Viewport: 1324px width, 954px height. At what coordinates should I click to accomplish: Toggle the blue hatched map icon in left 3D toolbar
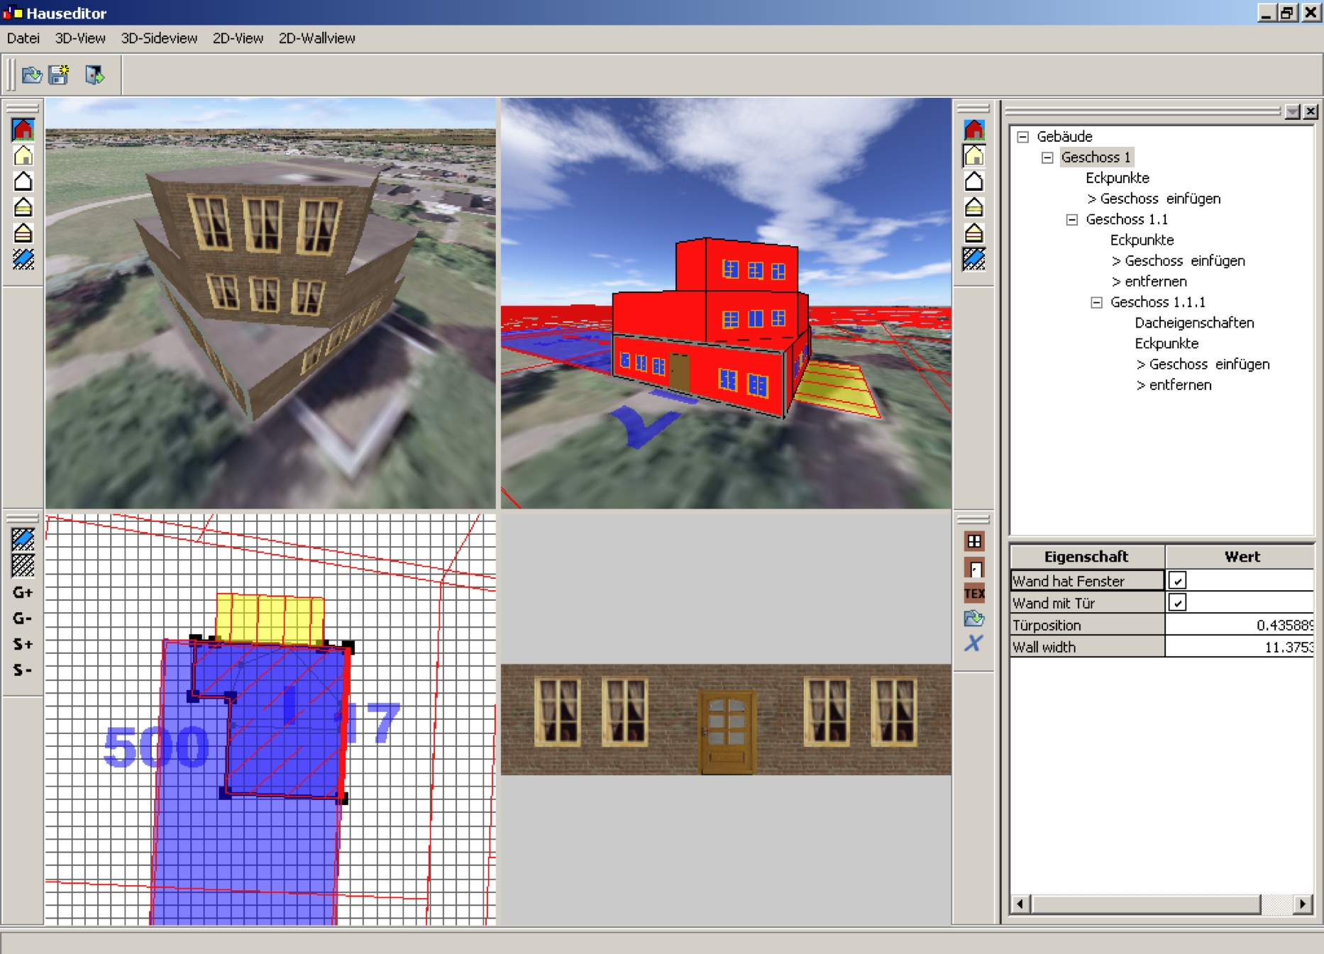[23, 260]
